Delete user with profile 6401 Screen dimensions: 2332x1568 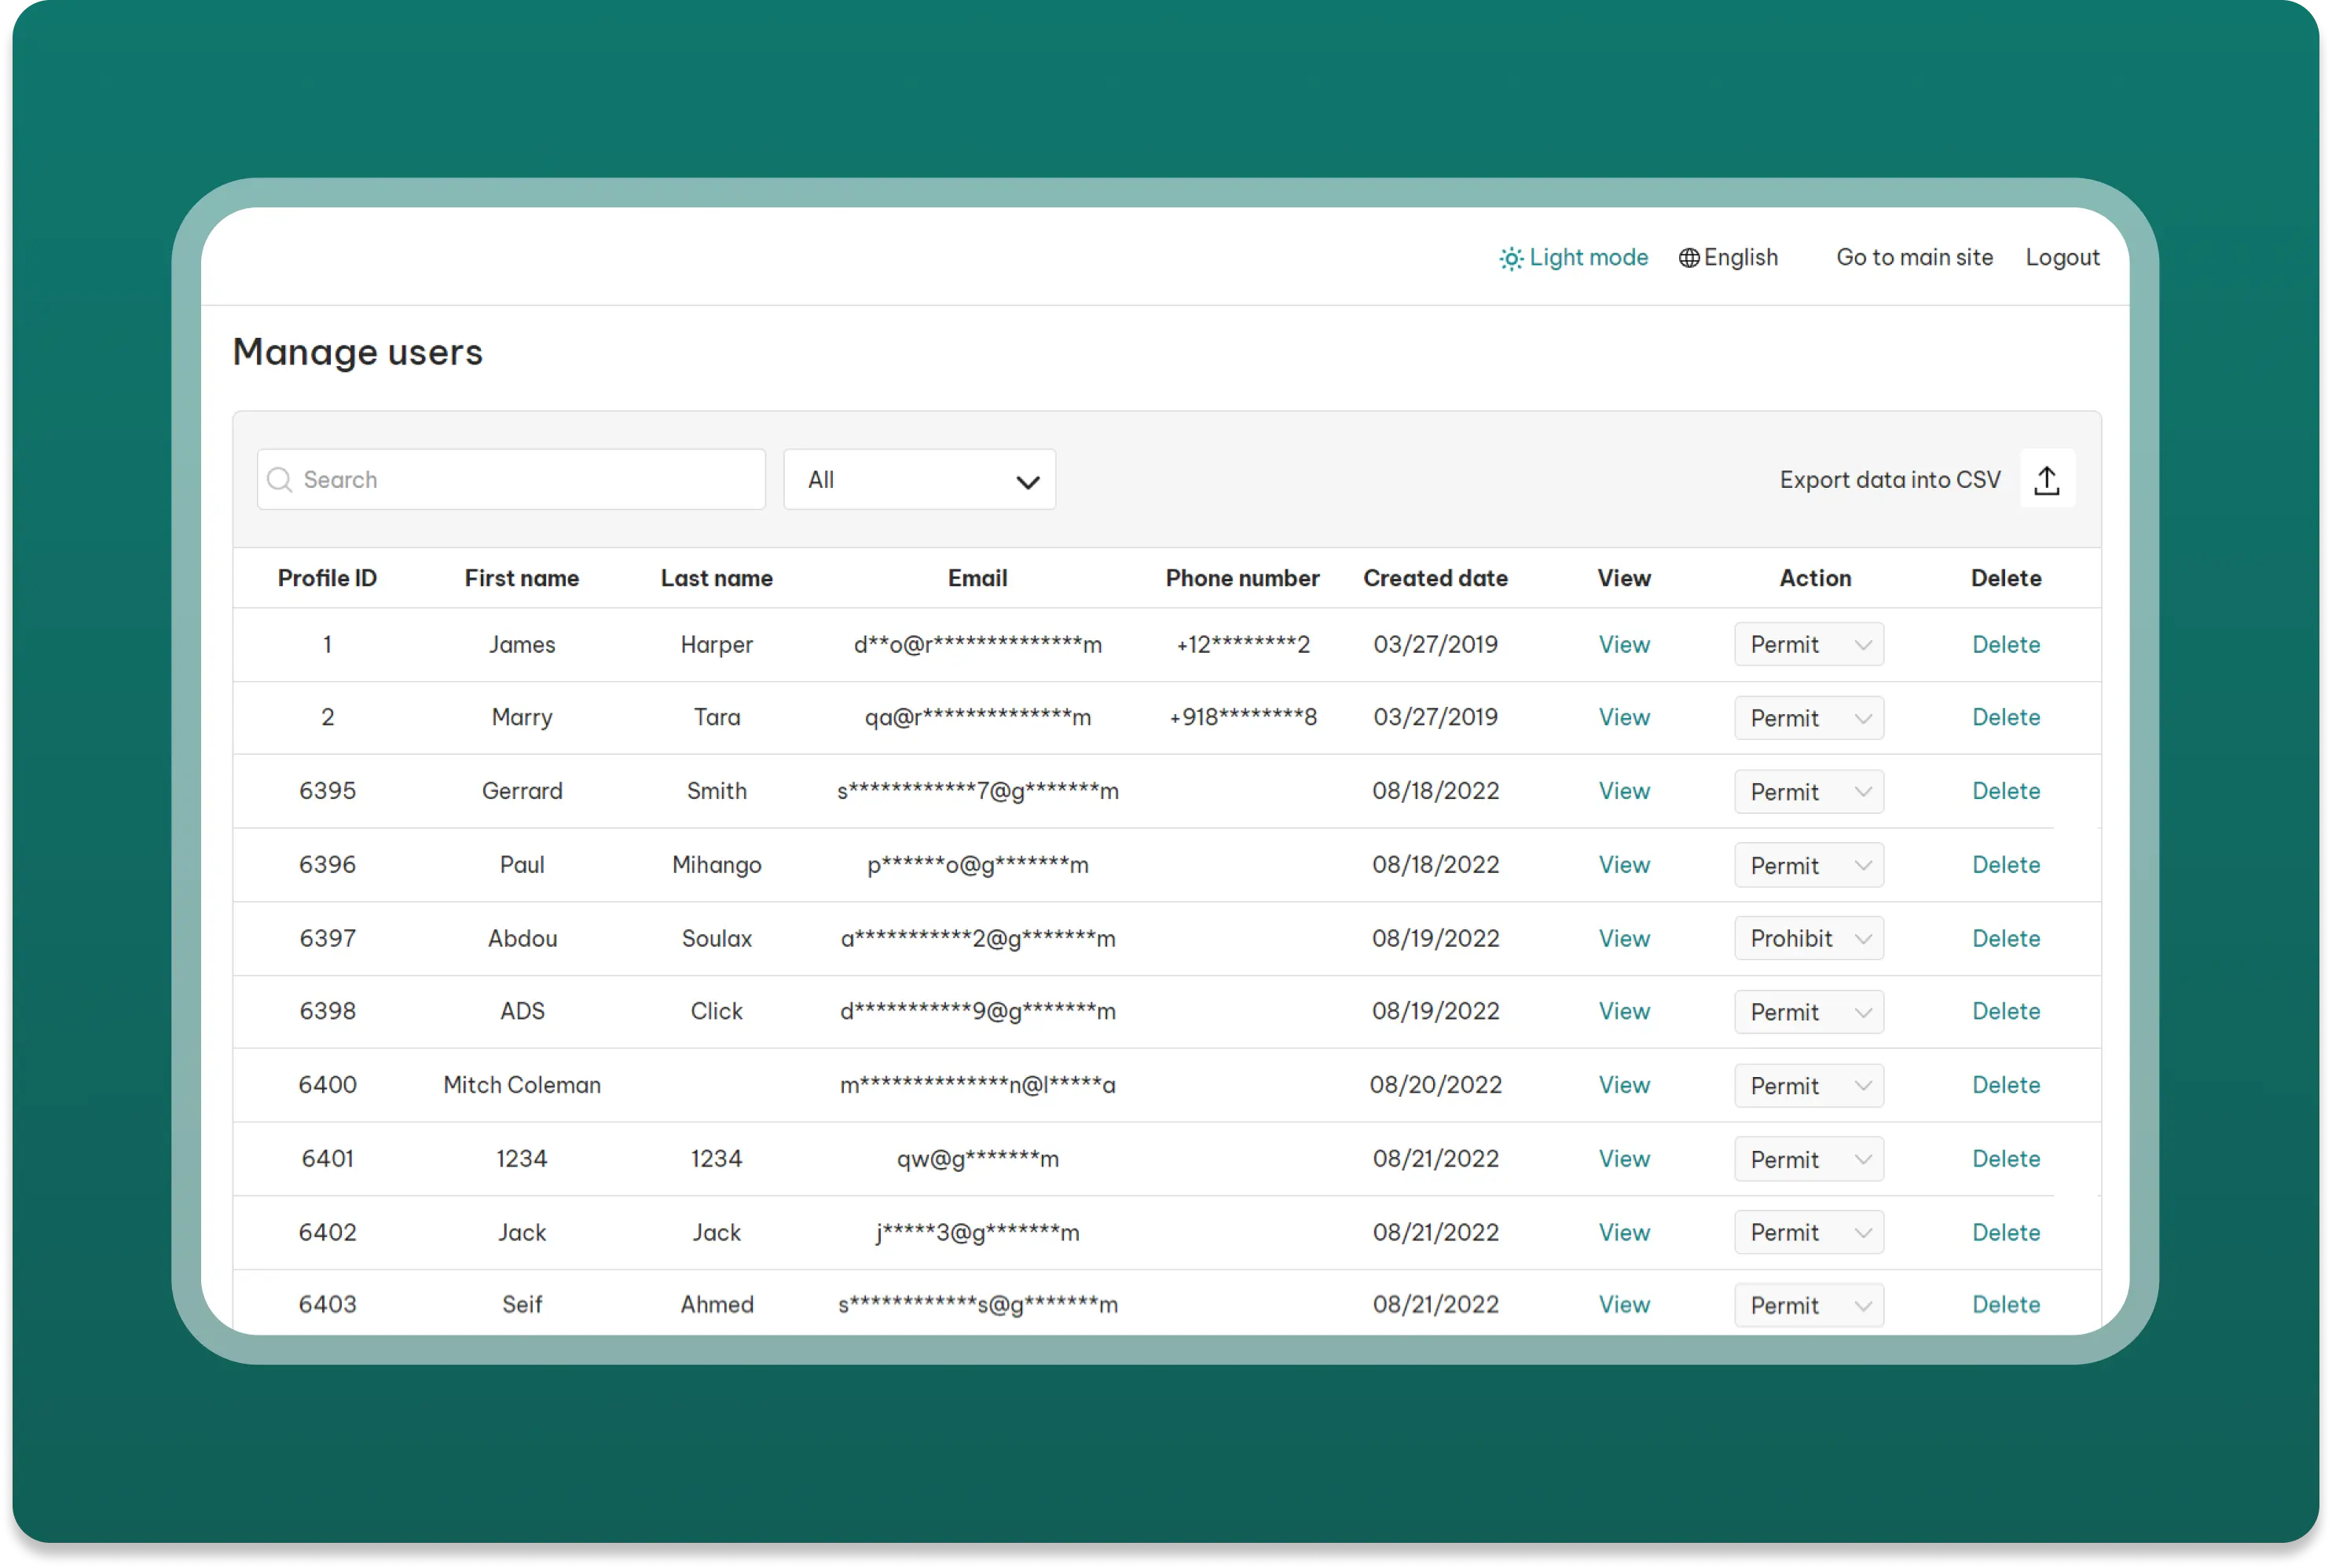point(2005,1159)
